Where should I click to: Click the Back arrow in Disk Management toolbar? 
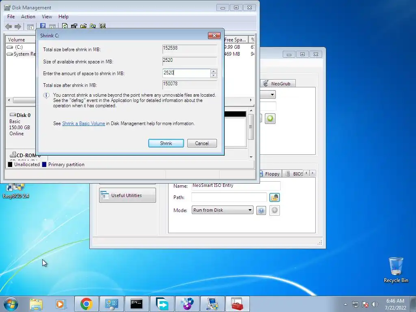pyautogui.click(x=9, y=26)
